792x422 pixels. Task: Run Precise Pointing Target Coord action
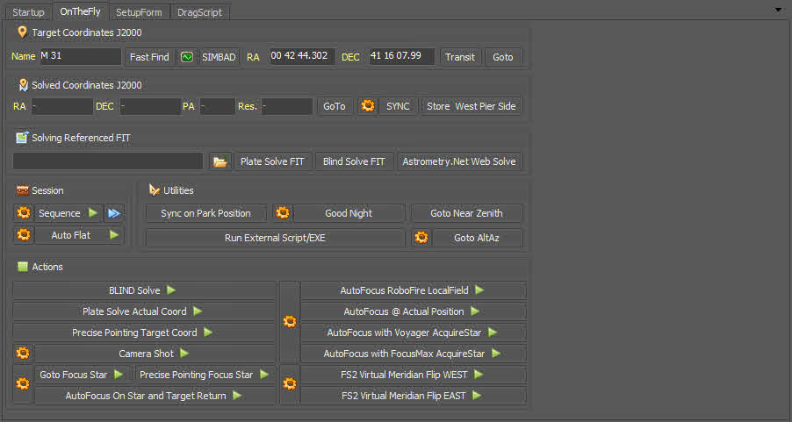tap(143, 333)
